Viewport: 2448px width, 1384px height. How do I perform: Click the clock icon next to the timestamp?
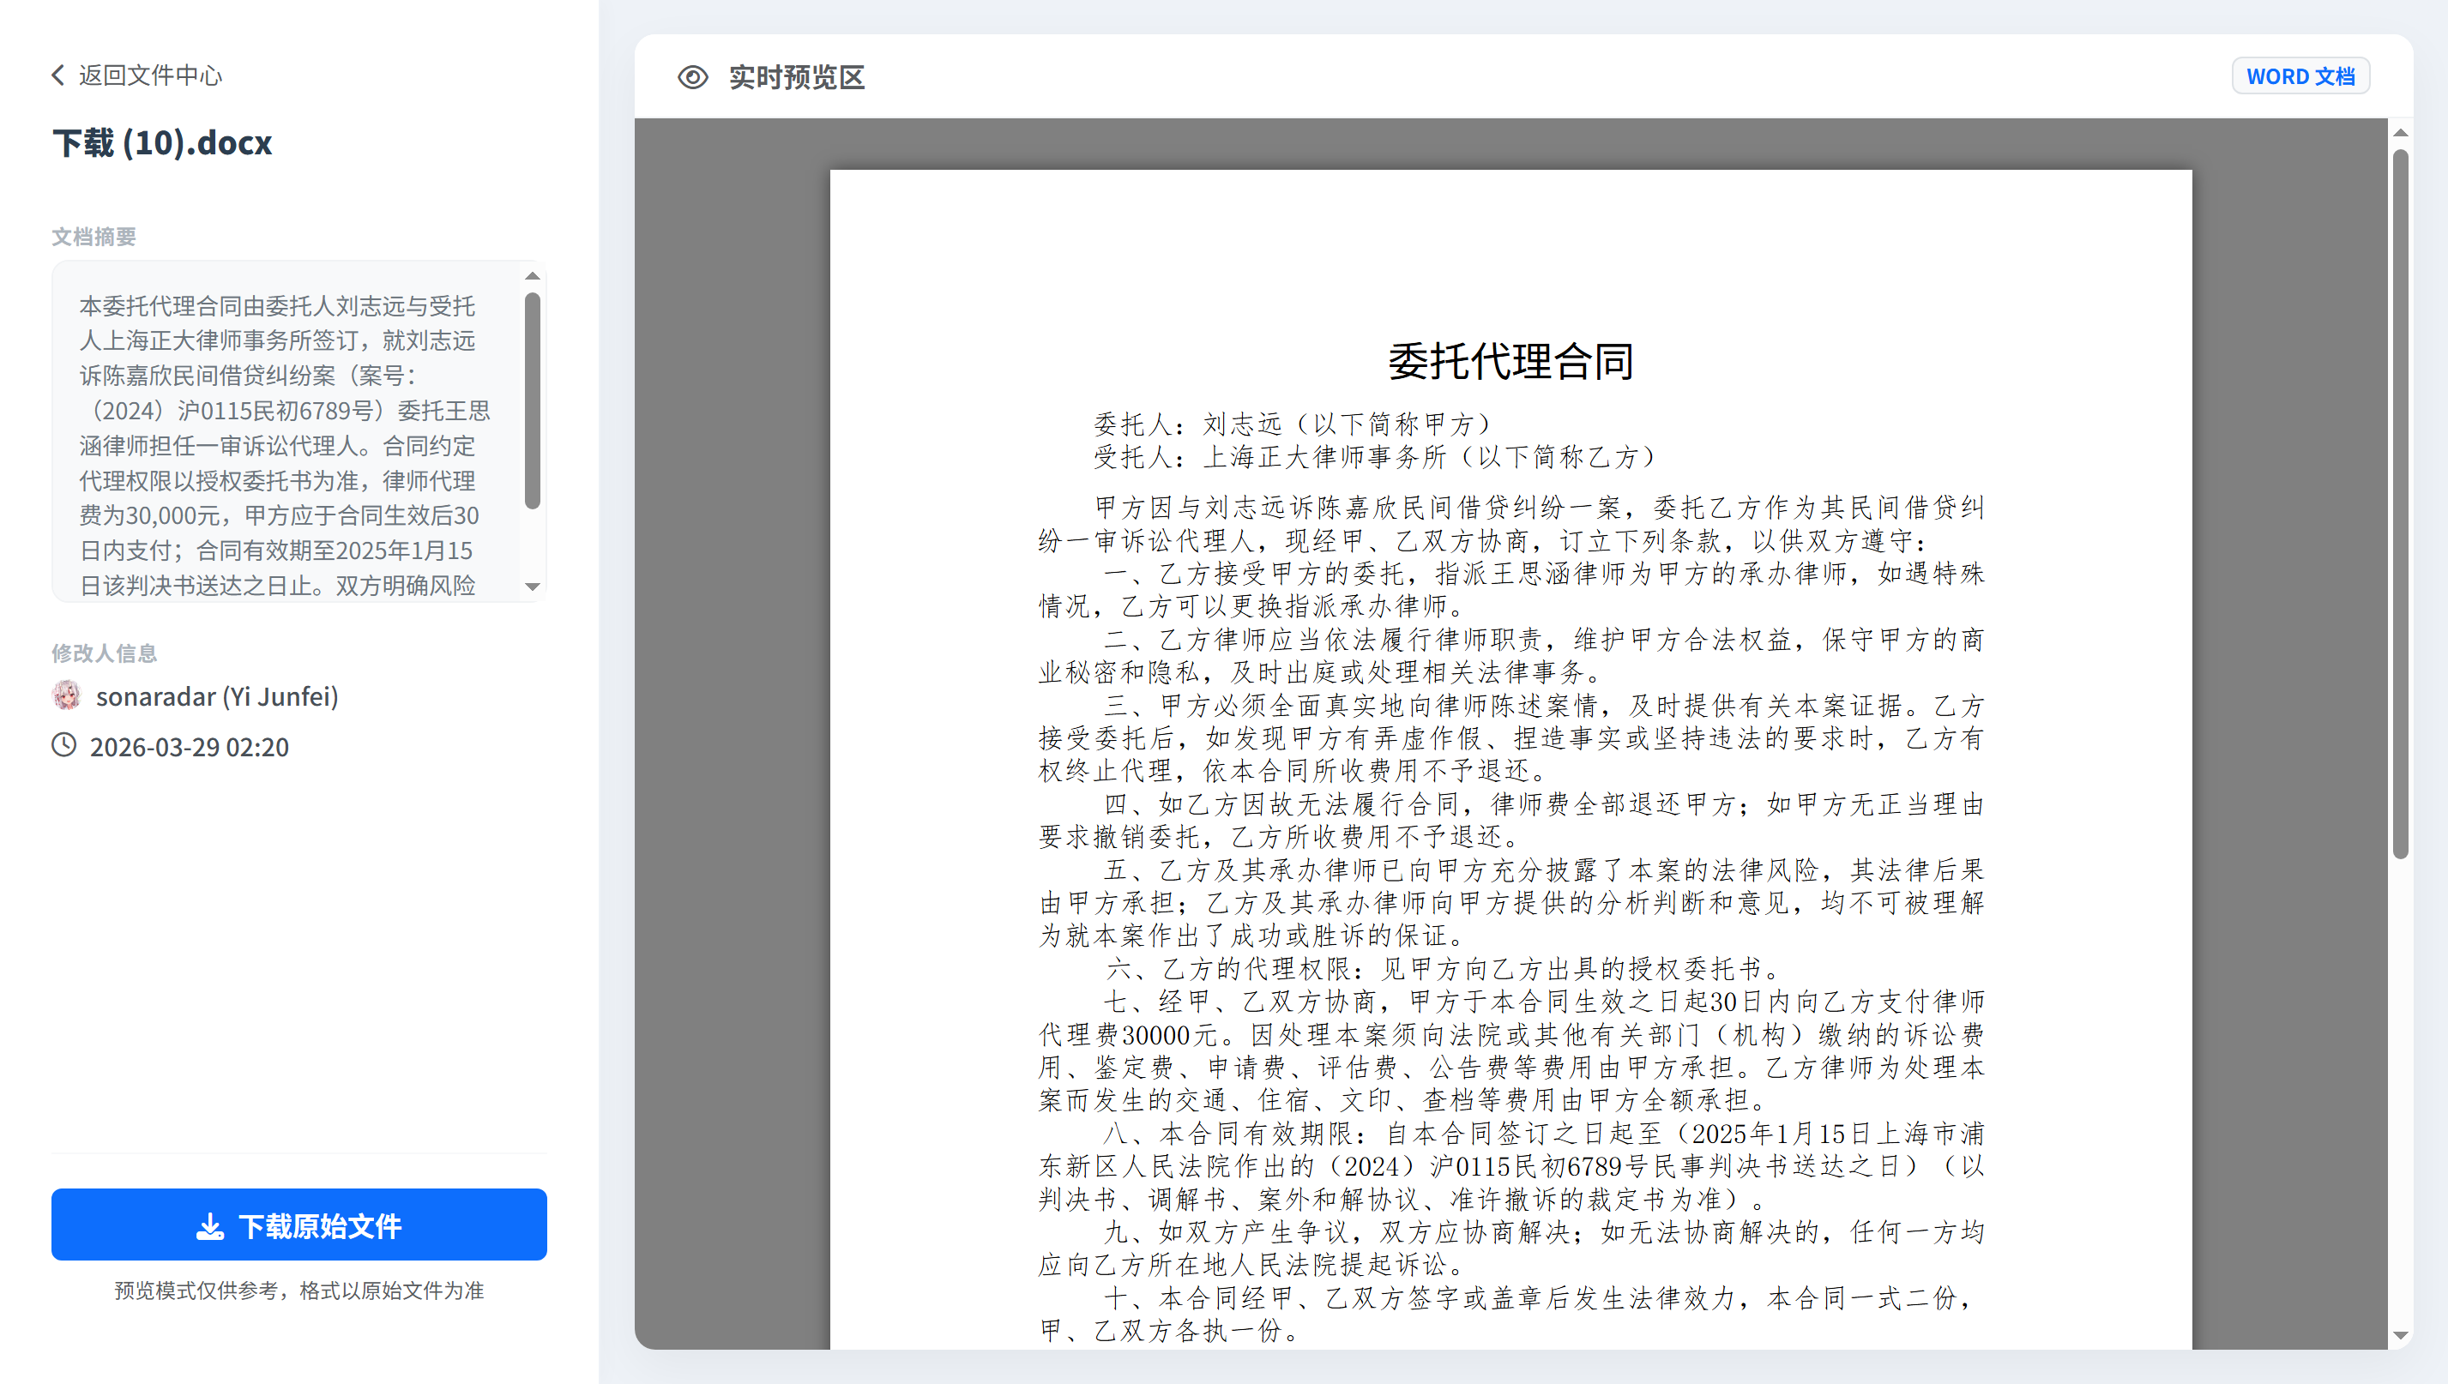[63, 746]
